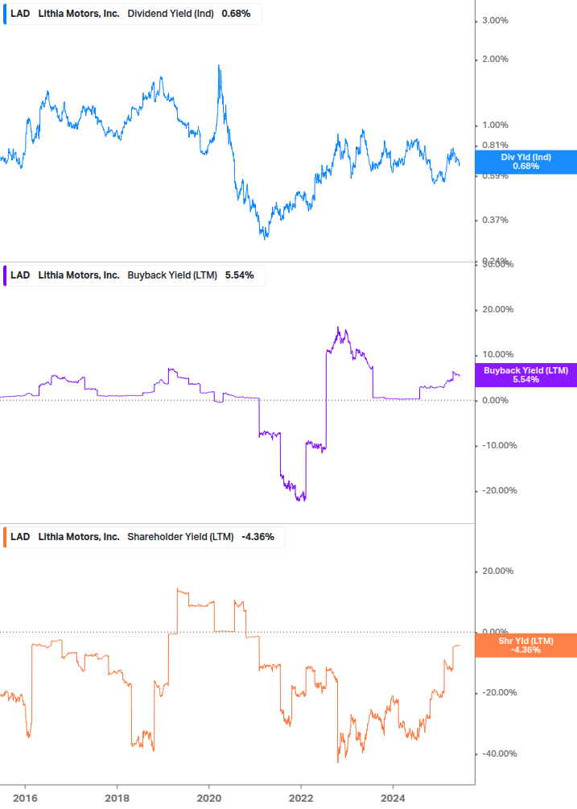Click the 0.37% tick on dividend yield axis
This screenshot has height=809, width=577.
(495, 221)
